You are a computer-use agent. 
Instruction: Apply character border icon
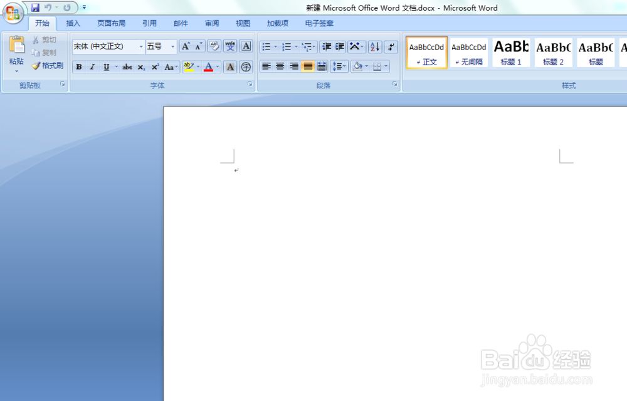(x=246, y=47)
